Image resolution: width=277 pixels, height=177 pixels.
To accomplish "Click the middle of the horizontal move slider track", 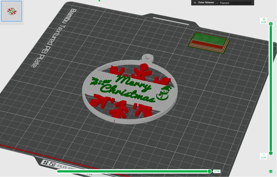I will coord(133,171).
